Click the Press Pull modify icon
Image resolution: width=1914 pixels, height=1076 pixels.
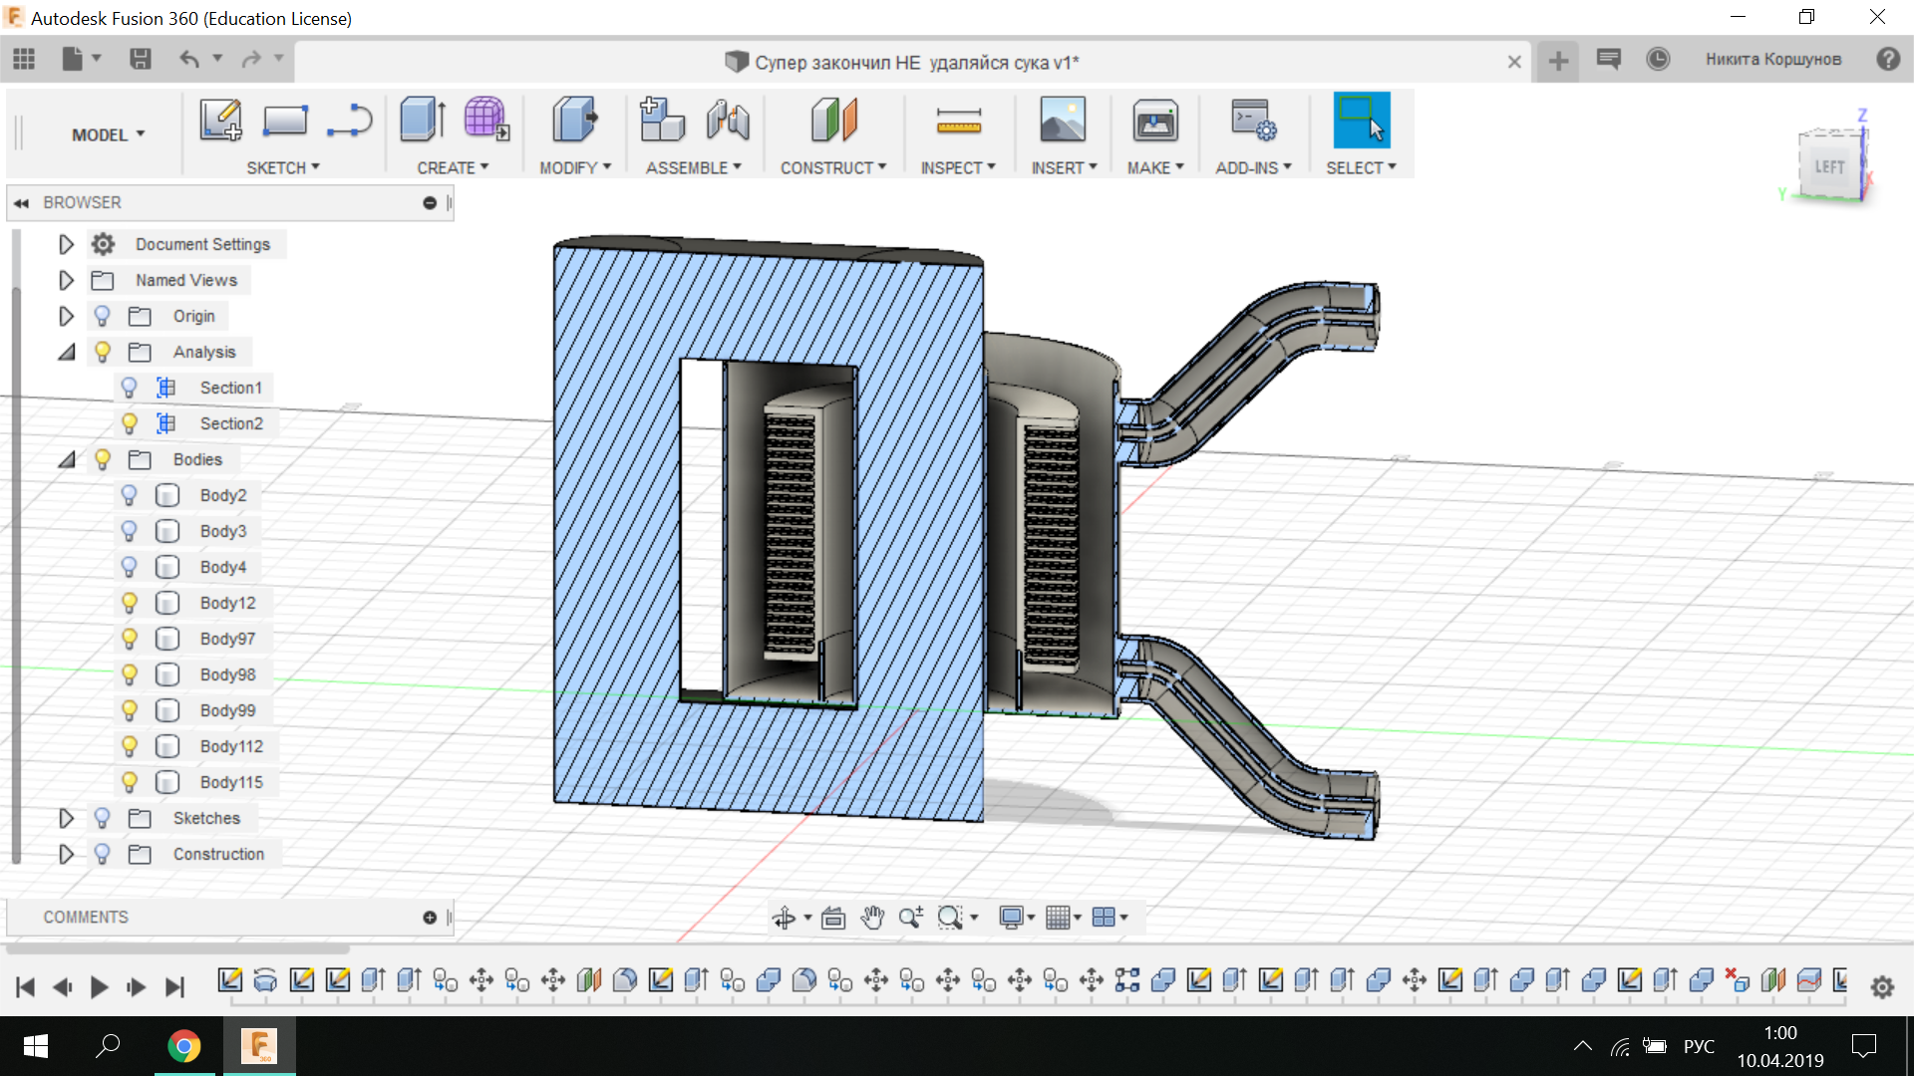pyautogui.click(x=574, y=121)
